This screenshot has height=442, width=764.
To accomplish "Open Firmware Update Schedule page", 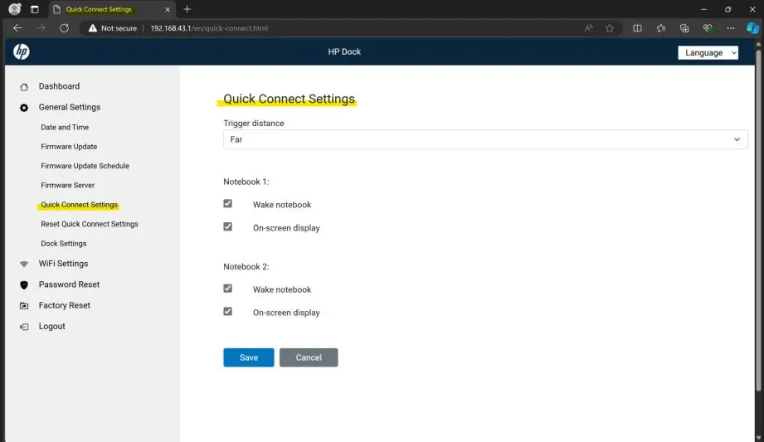I will click(x=85, y=166).
